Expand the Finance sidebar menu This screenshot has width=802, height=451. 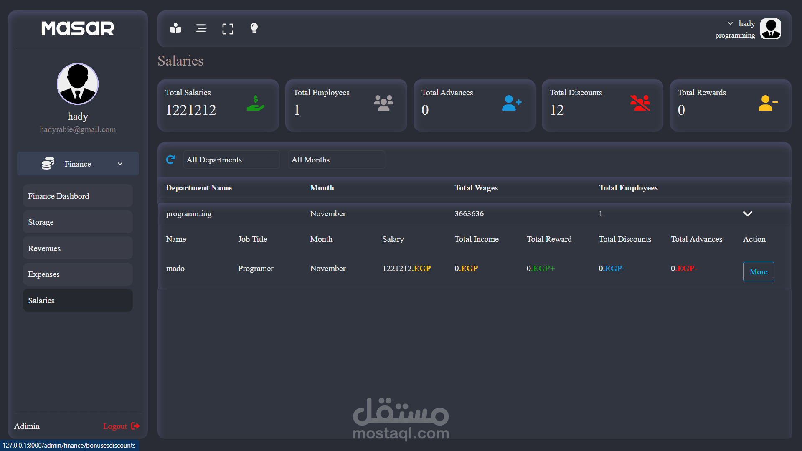point(78,164)
